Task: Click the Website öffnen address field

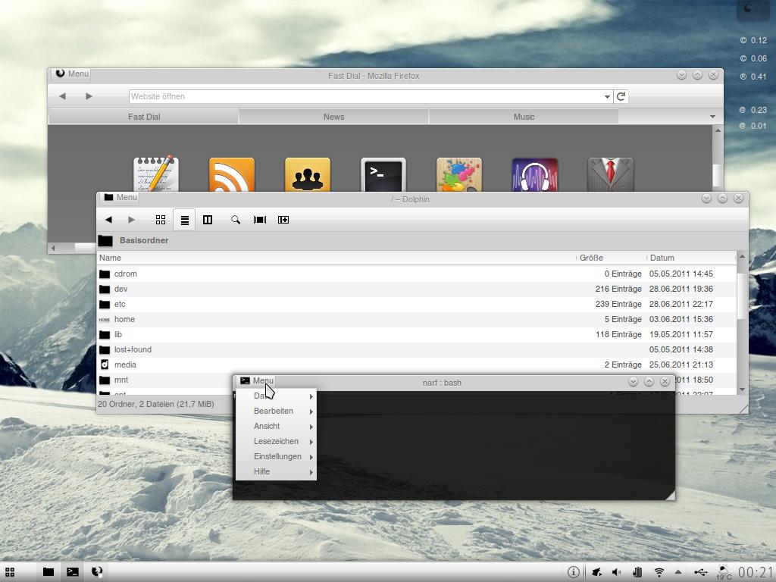Action: 365,96
